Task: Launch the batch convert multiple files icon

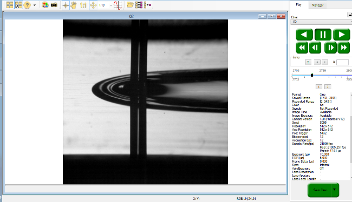Action: point(139,5)
